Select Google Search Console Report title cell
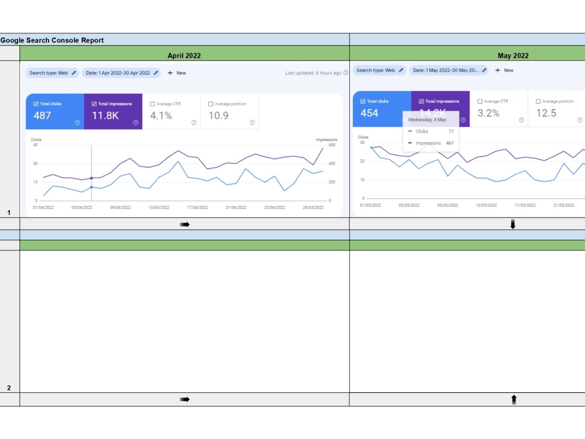Viewport: 585px width, 439px height. point(174,40)
